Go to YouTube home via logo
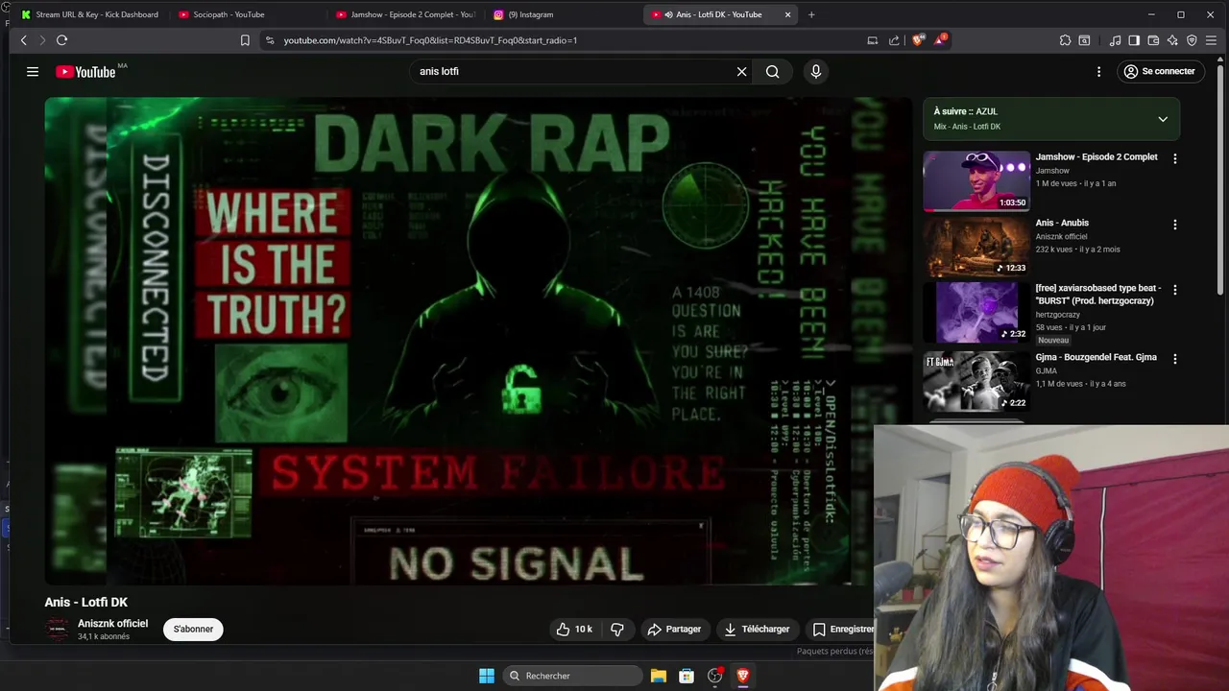This screenshot has width=1229, height=691. (86, 71)
